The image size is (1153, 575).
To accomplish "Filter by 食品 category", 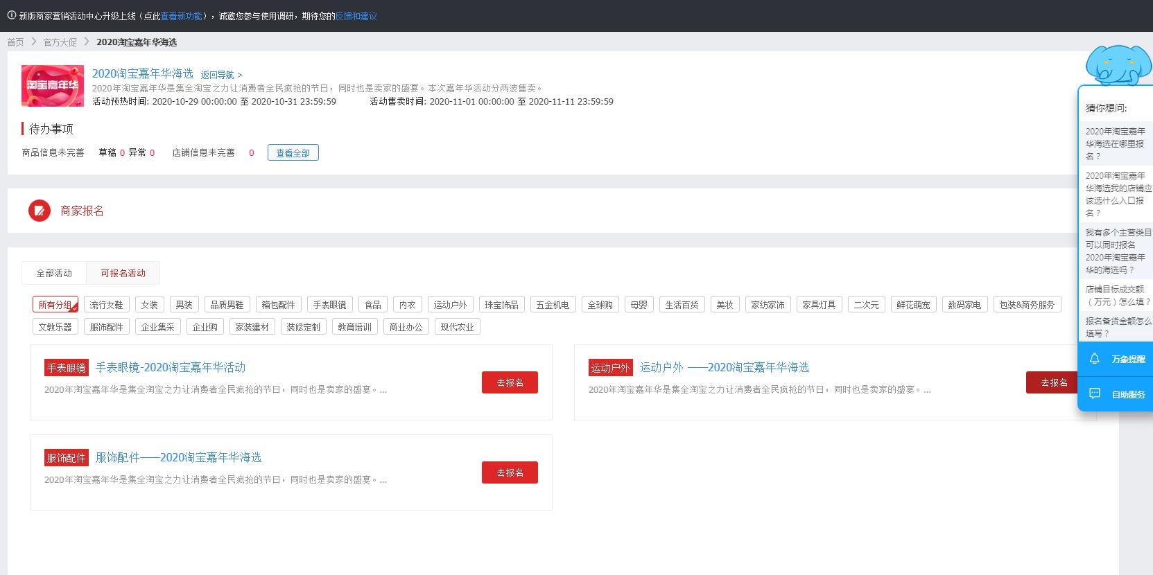I will [x=373, y=305].
